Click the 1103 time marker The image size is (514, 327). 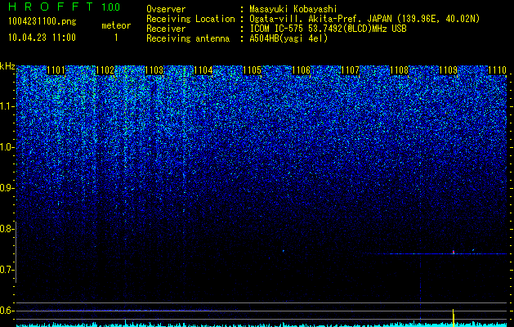pos(154,70)
